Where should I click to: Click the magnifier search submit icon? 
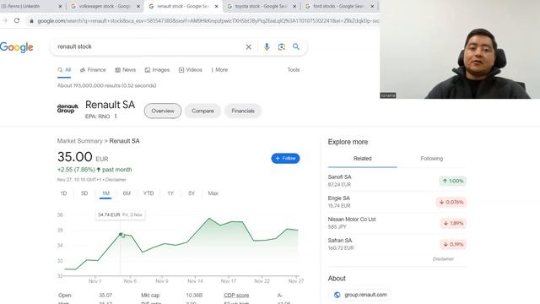tap(296, 46)
